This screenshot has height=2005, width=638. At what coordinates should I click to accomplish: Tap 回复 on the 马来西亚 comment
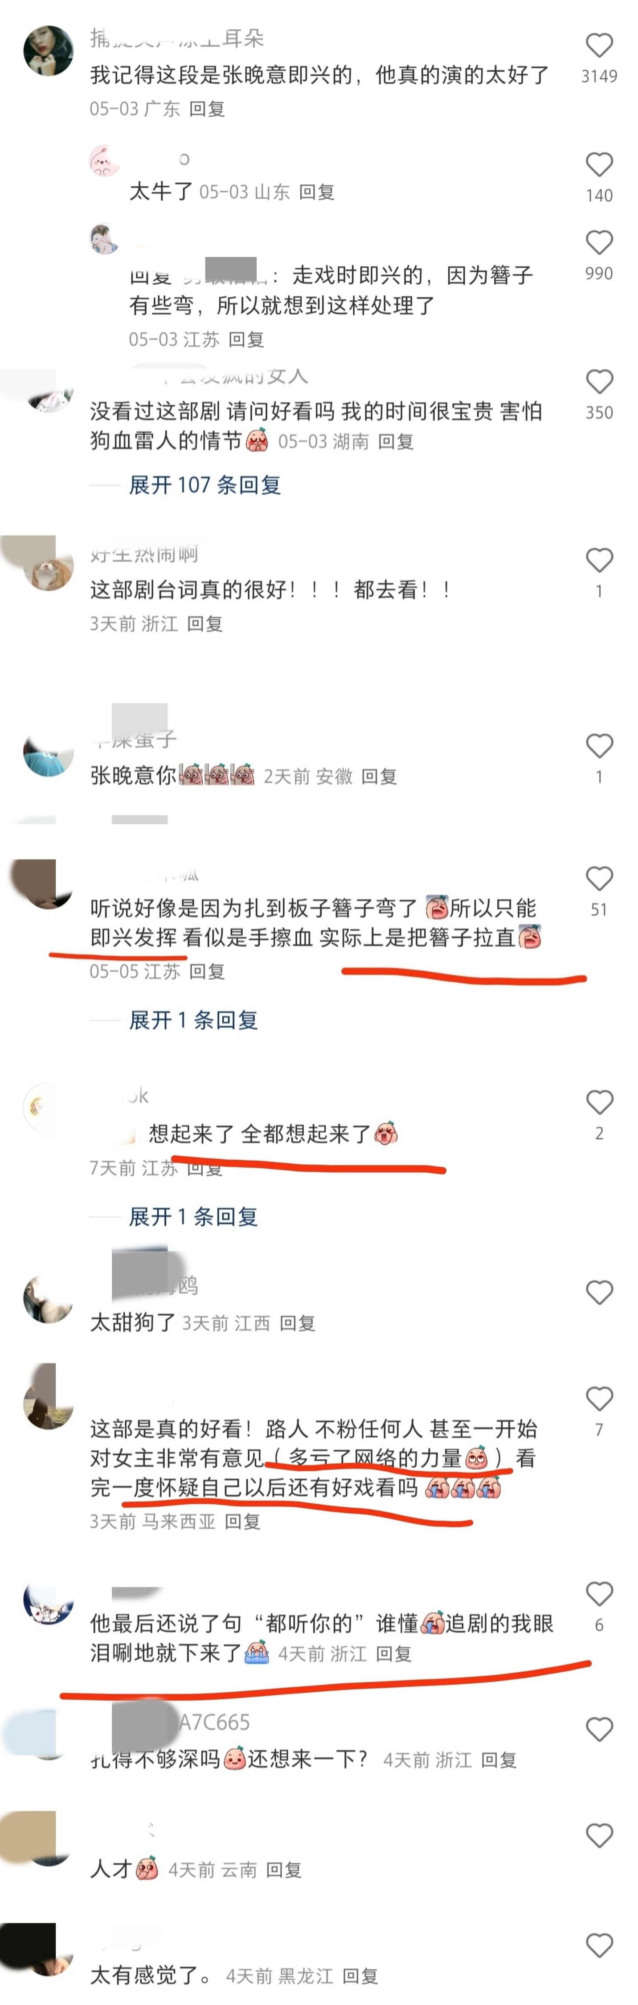coord(242,1521)
